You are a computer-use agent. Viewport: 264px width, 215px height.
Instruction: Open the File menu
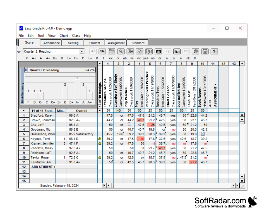click(x=21, y=36)
